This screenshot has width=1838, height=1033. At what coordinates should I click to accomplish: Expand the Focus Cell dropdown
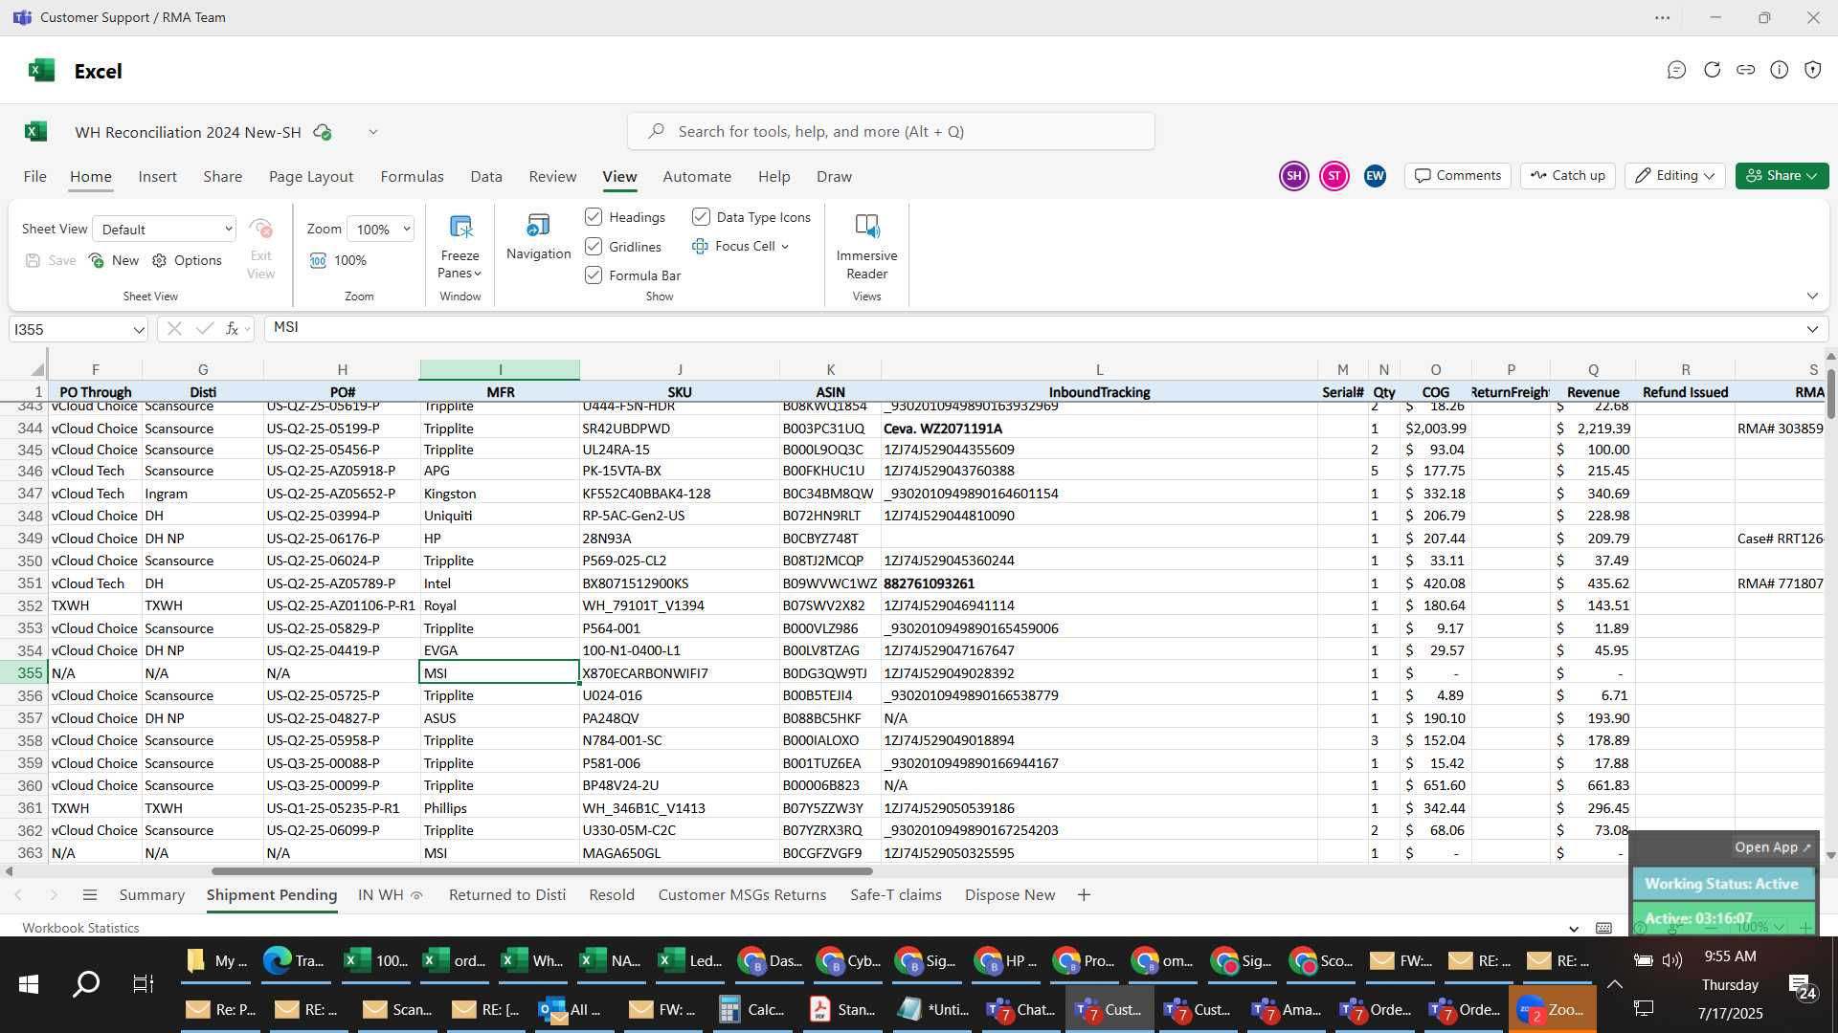pyautogui.click(x=785, y=247)
